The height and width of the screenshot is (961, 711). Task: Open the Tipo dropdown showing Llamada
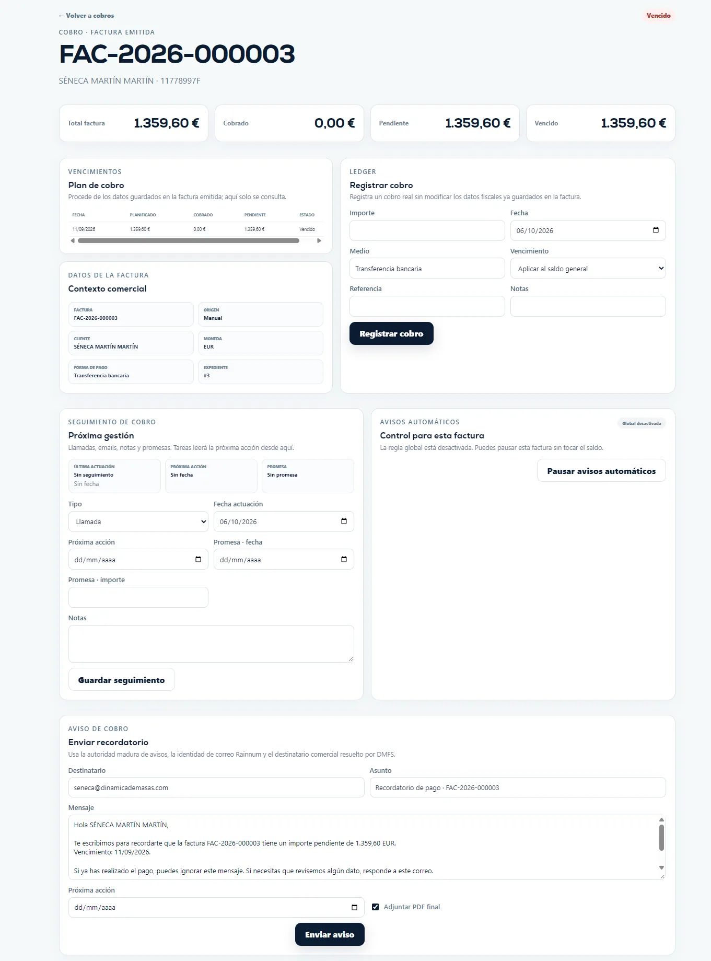pyautogui.click(x=138, y=522)
